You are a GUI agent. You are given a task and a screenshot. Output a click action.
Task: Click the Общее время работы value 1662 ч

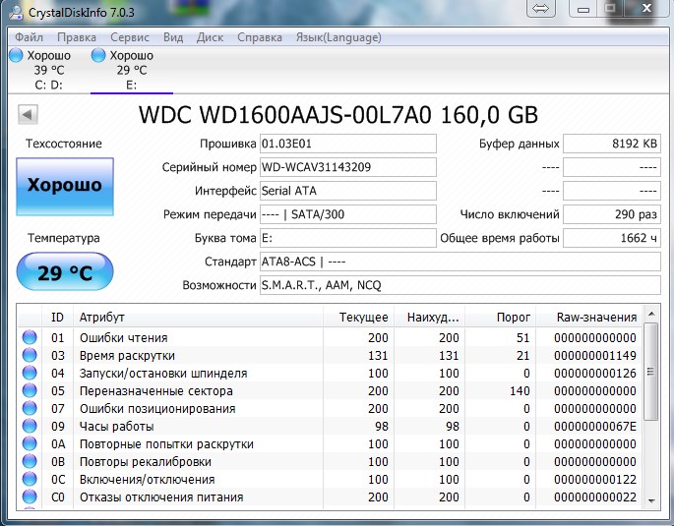[612, 238]
